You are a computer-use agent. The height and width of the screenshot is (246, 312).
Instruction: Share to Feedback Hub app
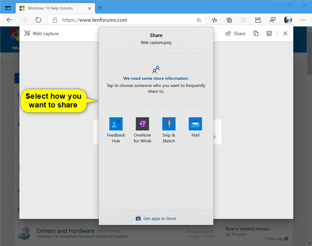coord(116,130)
